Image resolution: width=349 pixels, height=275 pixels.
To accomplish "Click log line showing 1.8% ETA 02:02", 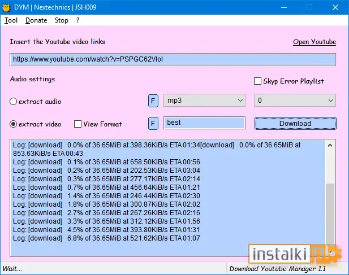I will 106,204.
